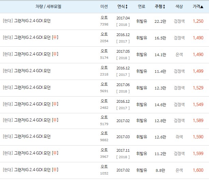Click the price 1,490 in the 14.1만 row

pos(198,54)
